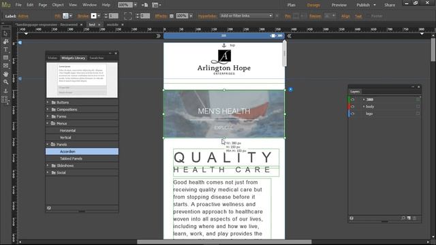Screen dimensions: 436x245
Task: Click Layers panel search icon
Action: pos(403,218)
